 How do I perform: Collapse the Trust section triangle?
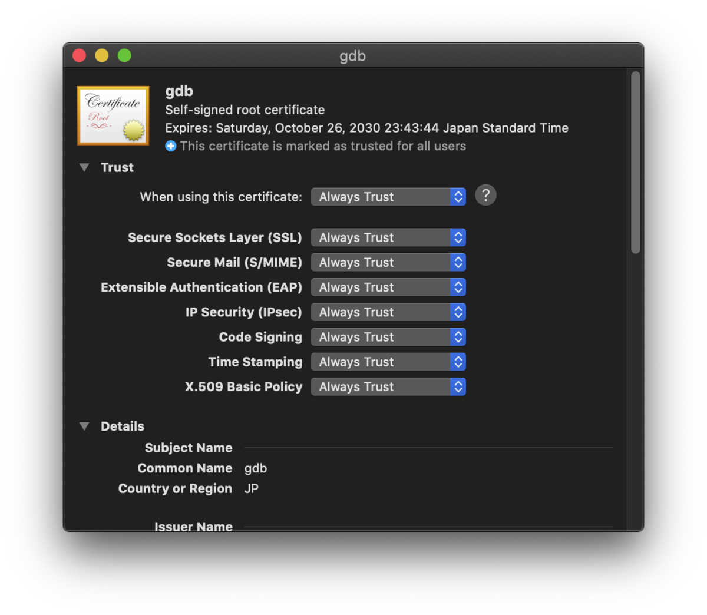tap(84, 167)
